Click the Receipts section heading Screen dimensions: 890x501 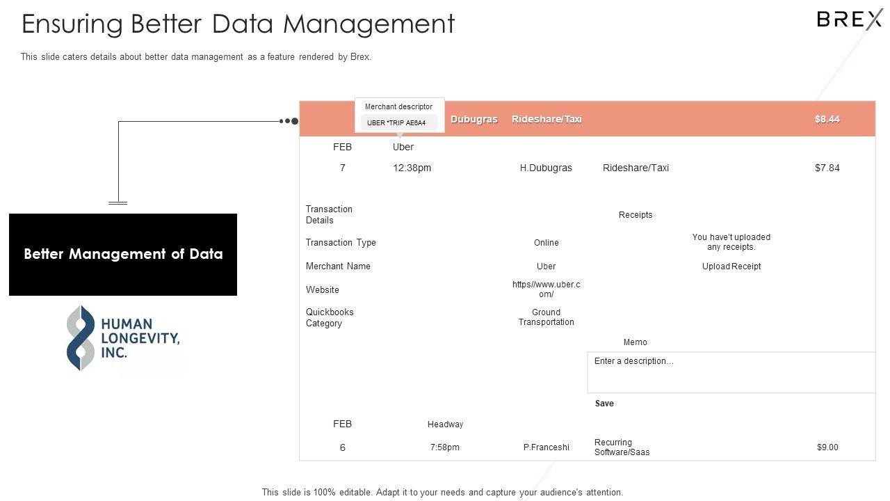click(636, 215)
